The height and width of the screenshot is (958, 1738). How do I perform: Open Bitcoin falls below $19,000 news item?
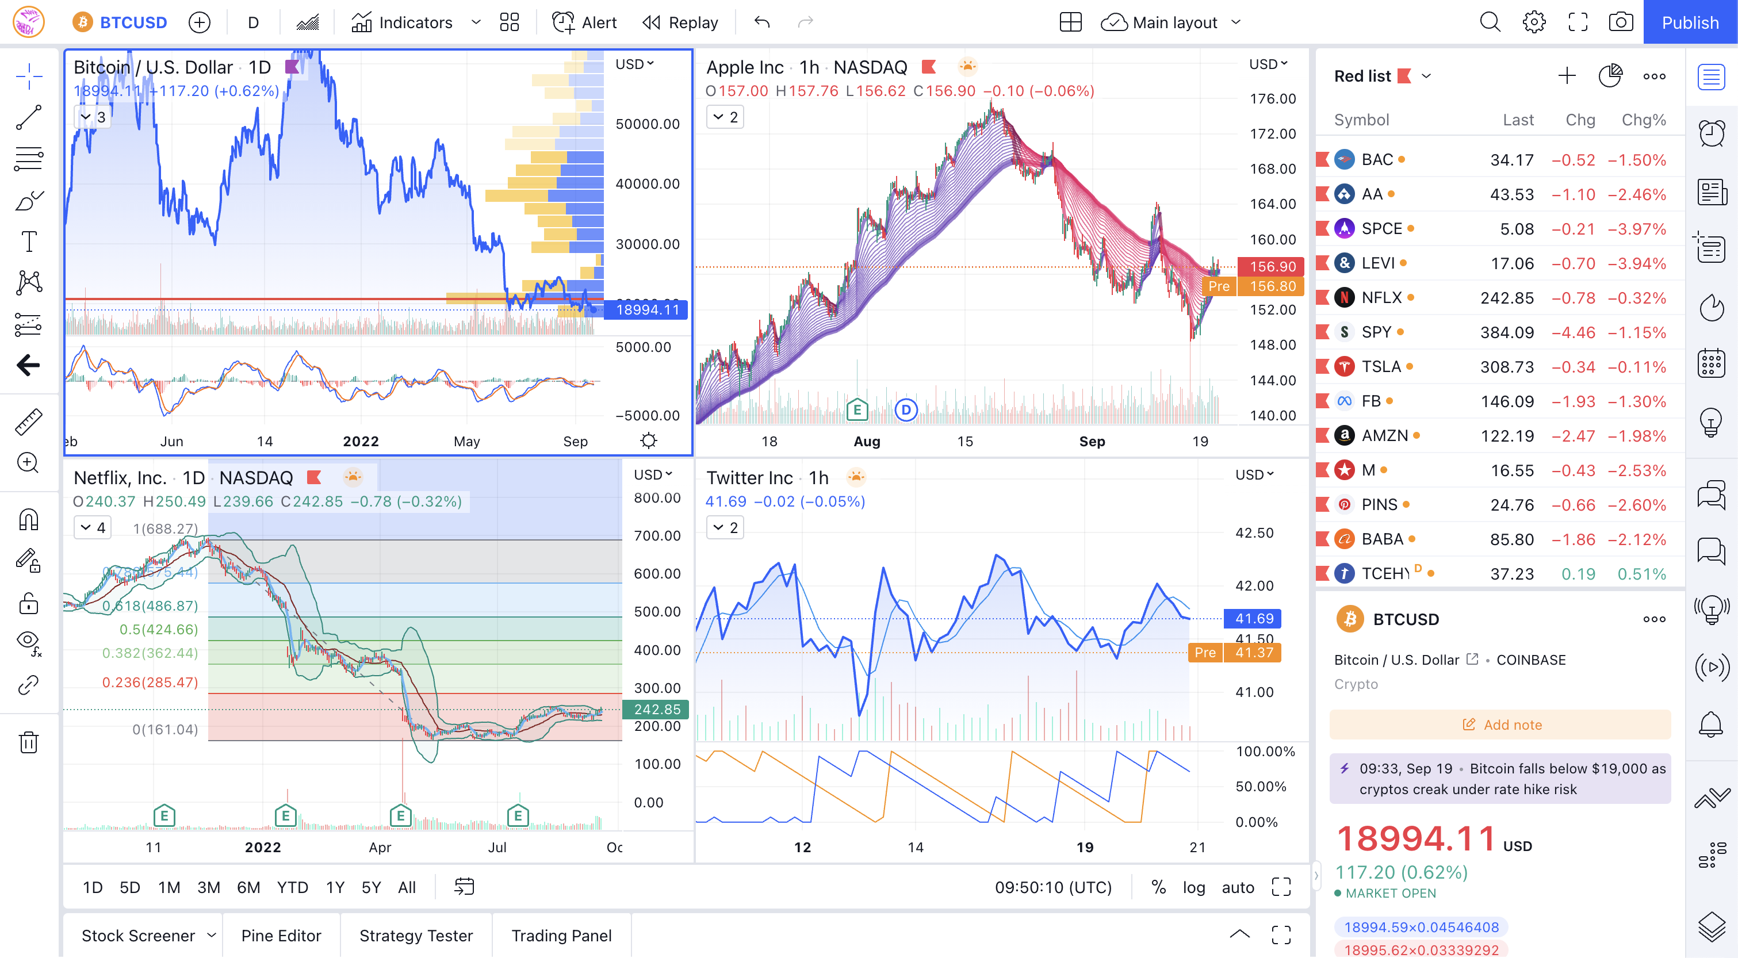pyautogui.click(x=1500, y=779)
